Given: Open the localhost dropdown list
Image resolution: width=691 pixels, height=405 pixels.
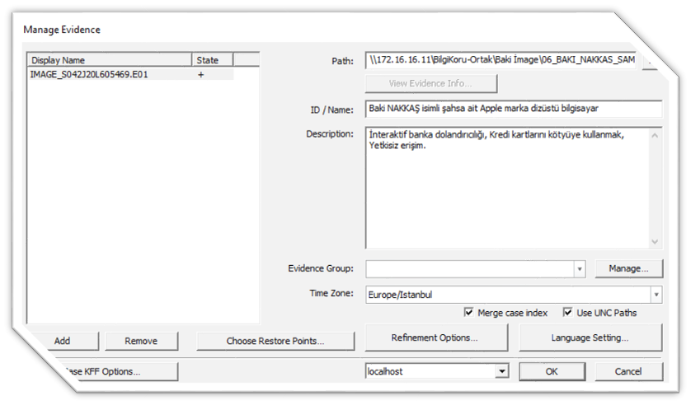Looking at the screenshot, I should click(x=501, y=371).
